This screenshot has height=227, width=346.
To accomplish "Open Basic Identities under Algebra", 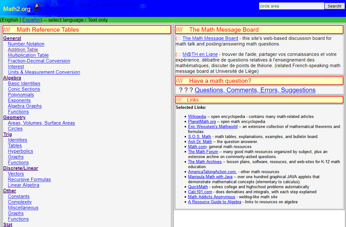I will pos(24,84).
